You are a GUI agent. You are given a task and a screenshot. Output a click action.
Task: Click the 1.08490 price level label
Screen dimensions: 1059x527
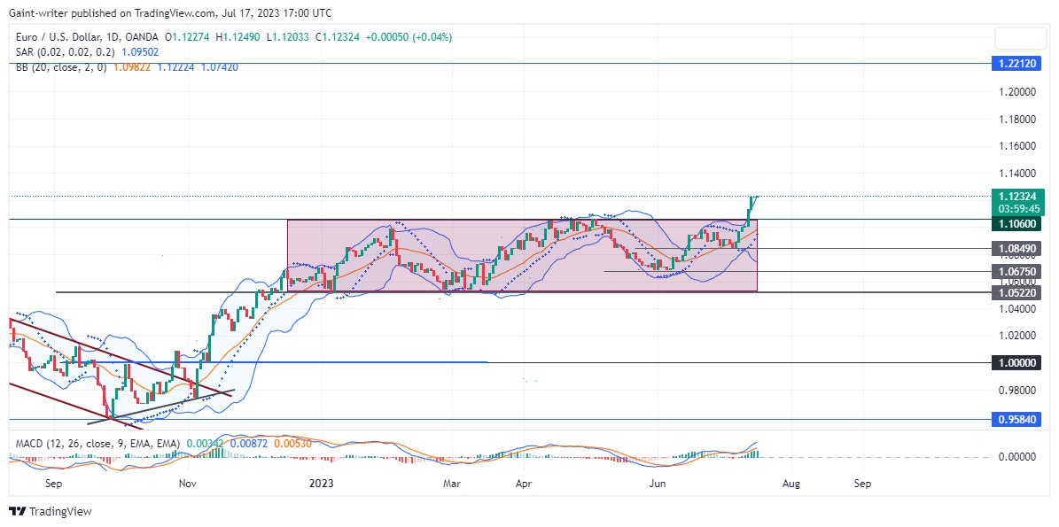[x=1016, y=248]
